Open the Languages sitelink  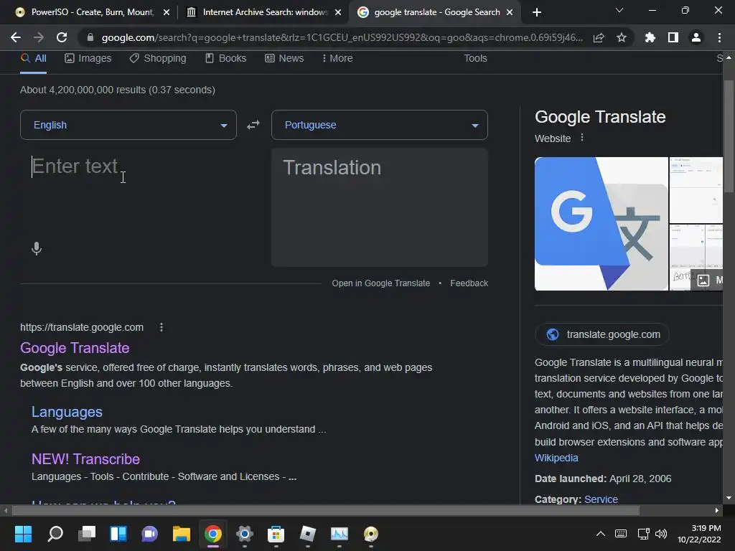point(67,412)
